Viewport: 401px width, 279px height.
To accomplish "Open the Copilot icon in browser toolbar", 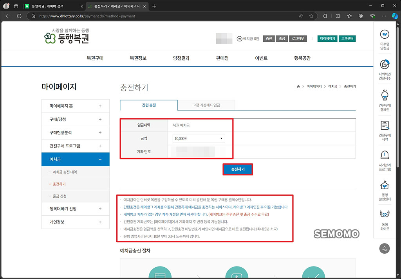I will [395, 16].
